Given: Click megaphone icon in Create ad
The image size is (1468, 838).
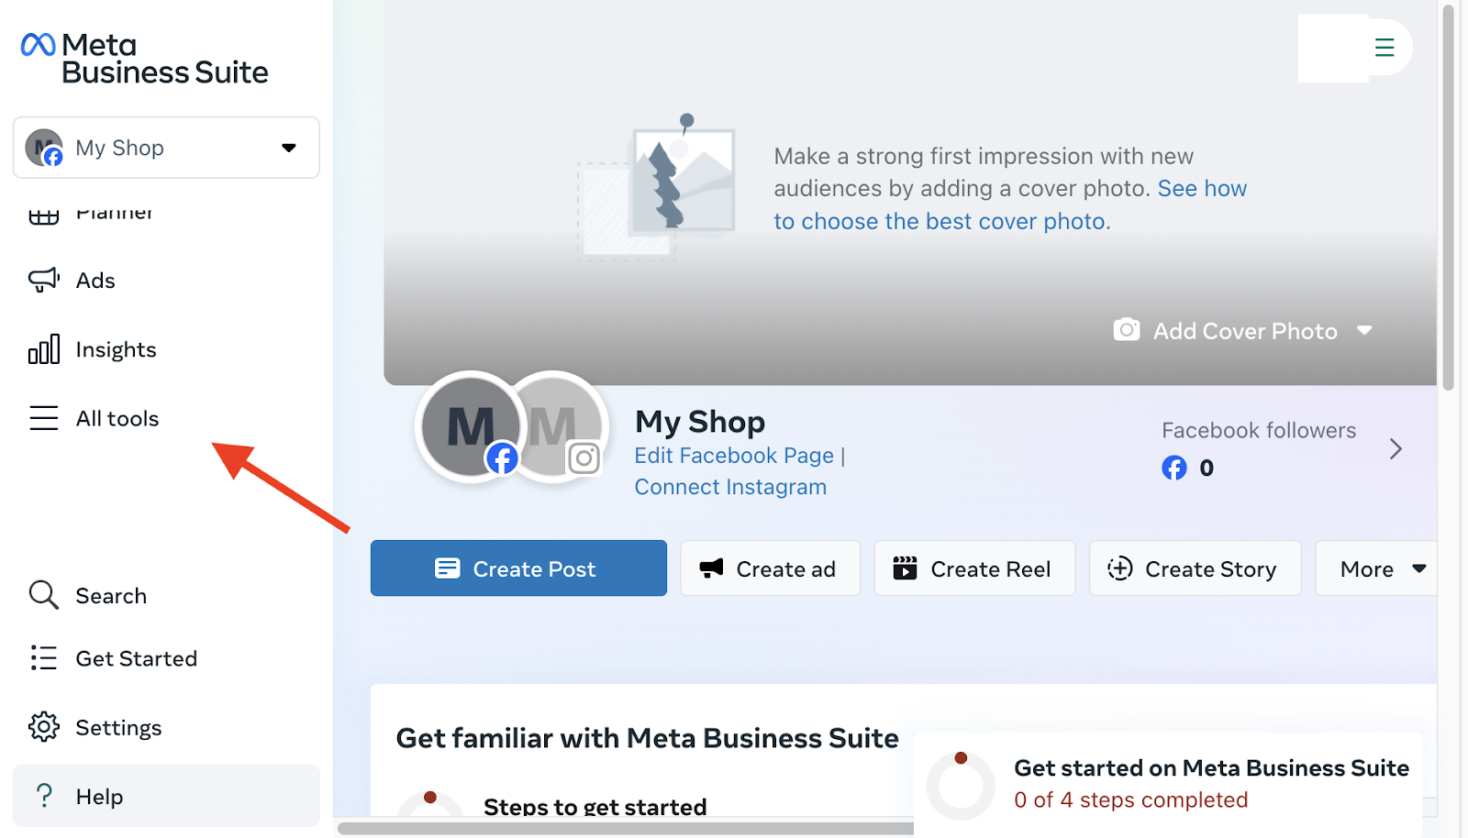Looking at the screenshot, I should tap(712, 568).
